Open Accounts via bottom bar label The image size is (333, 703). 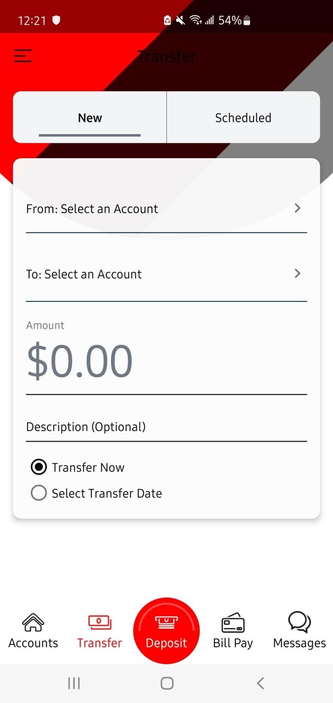pyautogui.click(x=33, y=643)
